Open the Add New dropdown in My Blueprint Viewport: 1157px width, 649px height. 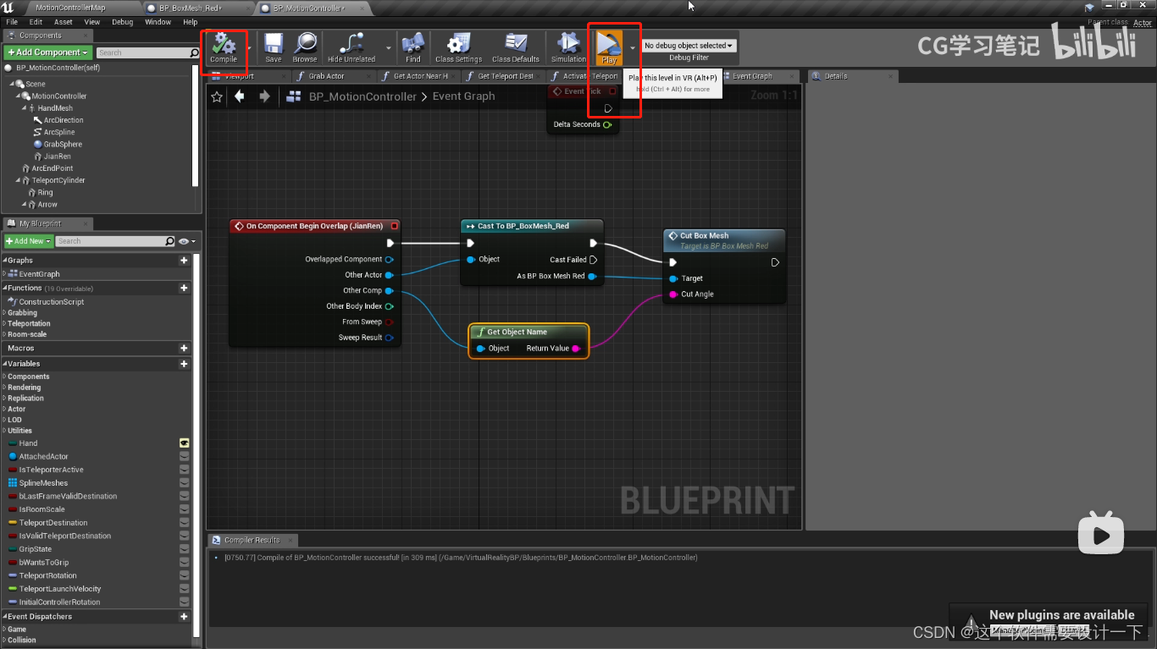click(x=29, y=241)
